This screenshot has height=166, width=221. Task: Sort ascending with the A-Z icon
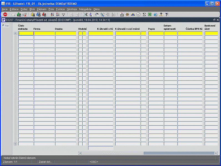[52, 14]
